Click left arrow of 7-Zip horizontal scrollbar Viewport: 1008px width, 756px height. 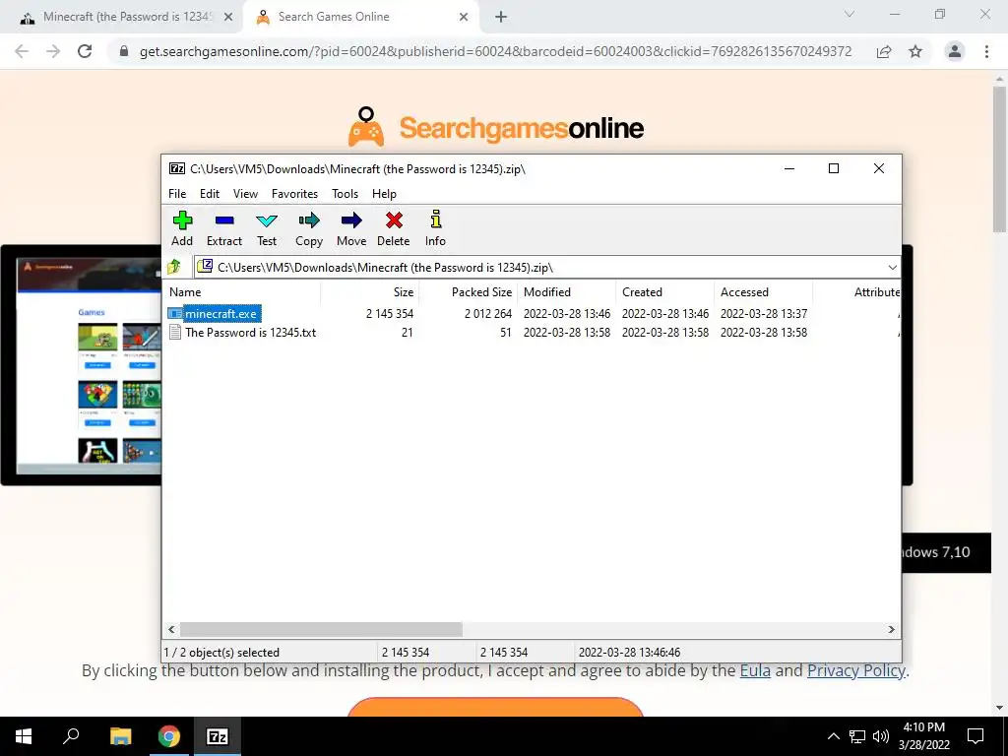coord(171,629)
